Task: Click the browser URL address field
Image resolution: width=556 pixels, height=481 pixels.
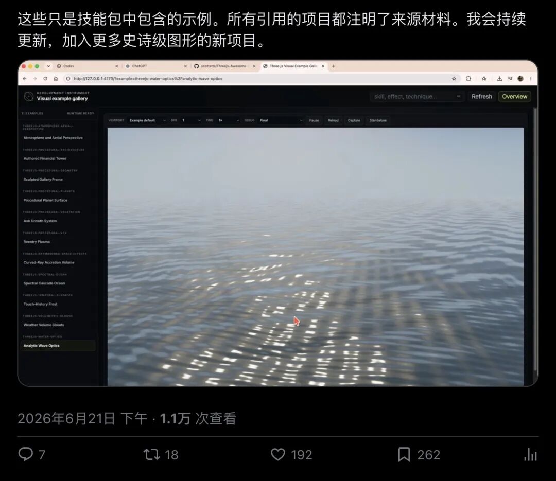Action: point(260,79)
